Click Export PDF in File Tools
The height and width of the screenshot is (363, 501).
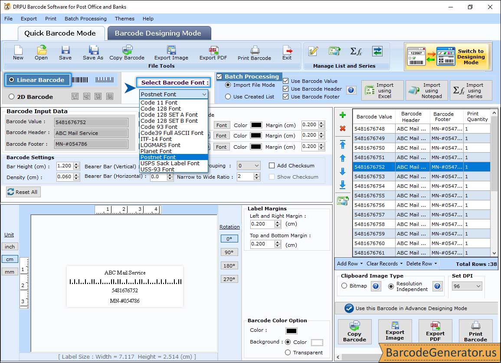(213, 52)
